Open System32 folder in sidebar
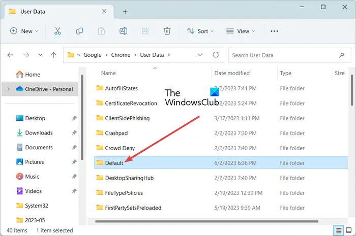 [x=32, y=206]
